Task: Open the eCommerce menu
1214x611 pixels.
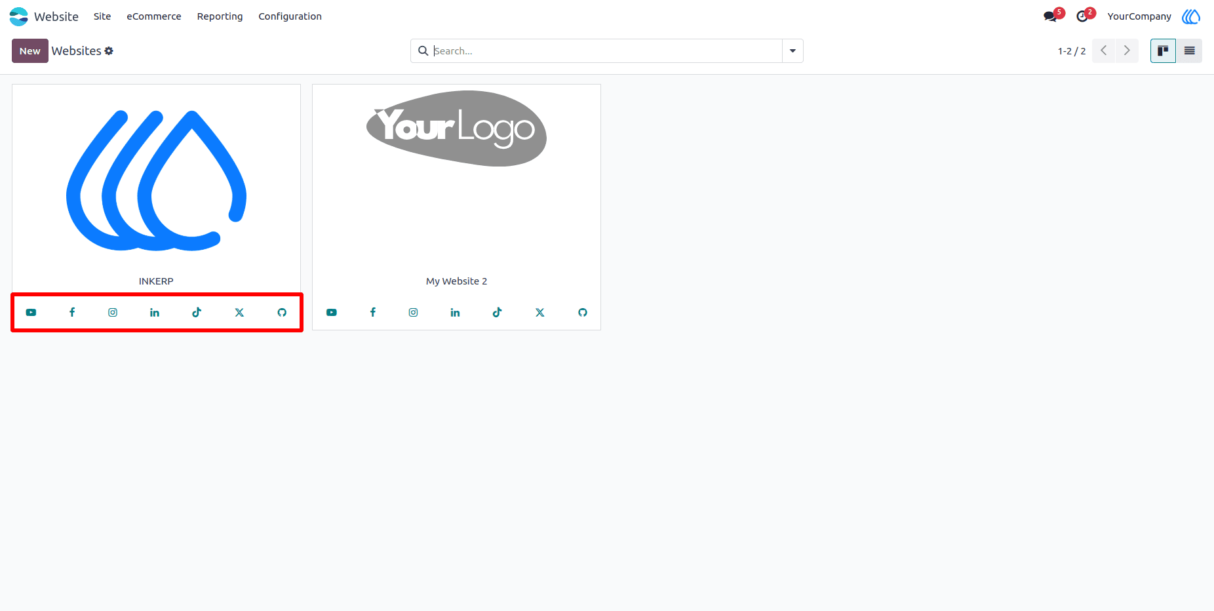Action: [x=154, y=16]
